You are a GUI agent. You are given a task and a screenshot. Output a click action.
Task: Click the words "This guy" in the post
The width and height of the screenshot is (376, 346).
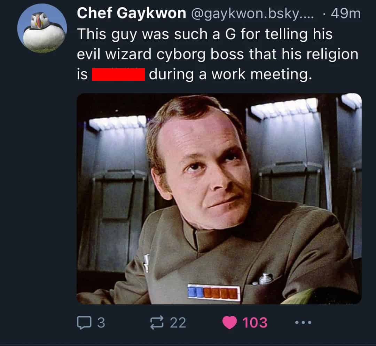pos(108,34)
